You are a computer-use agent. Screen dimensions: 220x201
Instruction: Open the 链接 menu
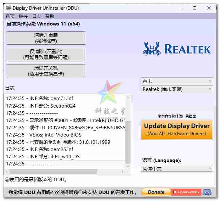23,16
